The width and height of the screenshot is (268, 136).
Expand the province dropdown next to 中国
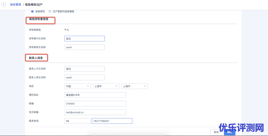point(106,86)
